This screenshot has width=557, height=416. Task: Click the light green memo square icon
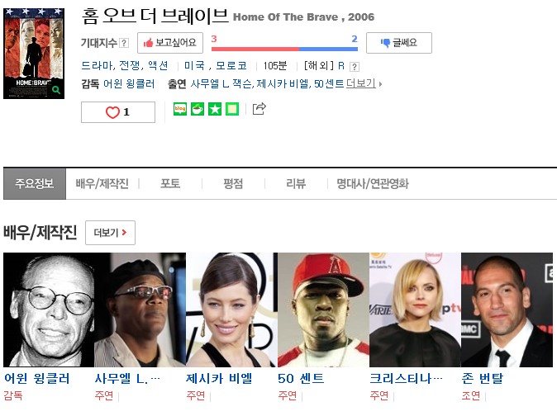(232, 109)
